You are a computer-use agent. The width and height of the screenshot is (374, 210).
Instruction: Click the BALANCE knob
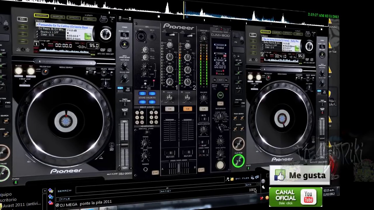click(x=204, y=98)
